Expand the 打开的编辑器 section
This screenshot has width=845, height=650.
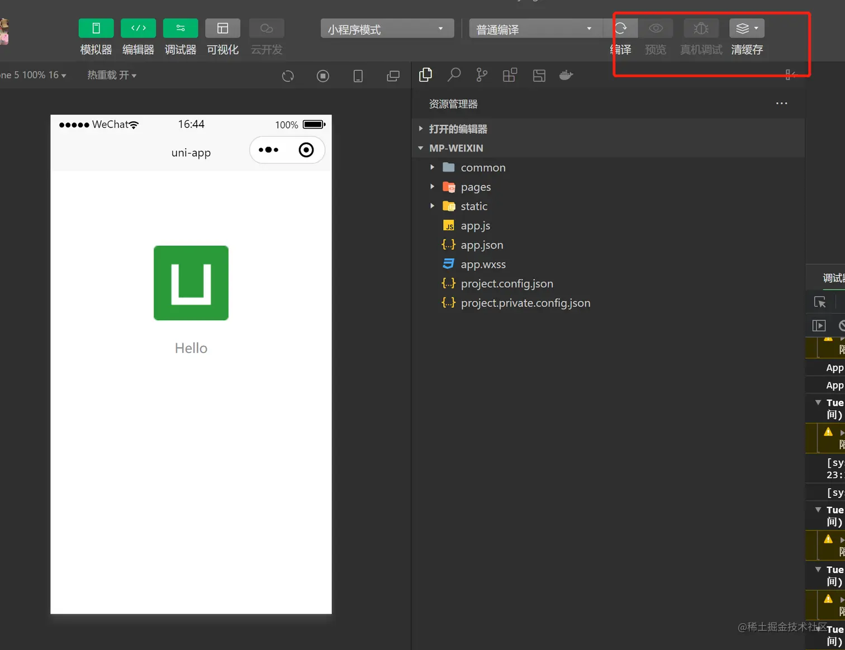608,129
